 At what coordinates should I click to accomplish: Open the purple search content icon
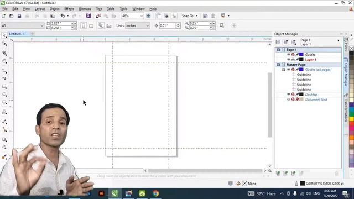point(88,15)
